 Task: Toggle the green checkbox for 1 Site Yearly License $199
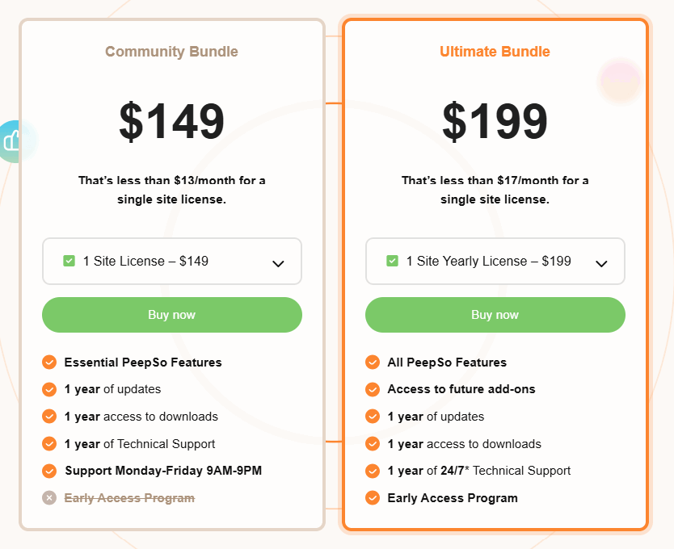(x=393, y=261)
